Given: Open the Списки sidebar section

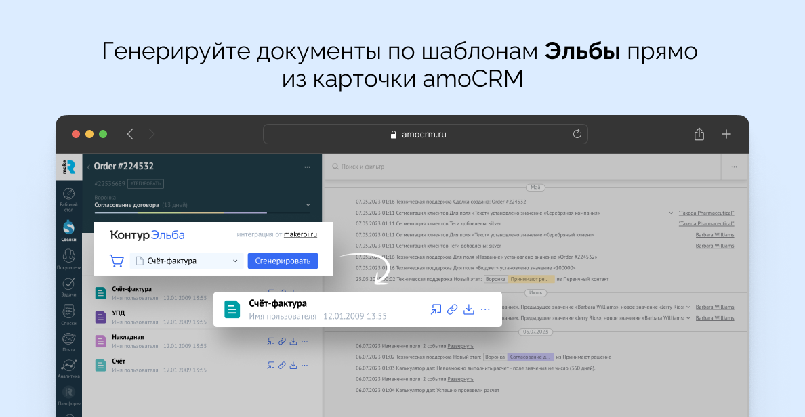Looking at the screenshot, I should tap(69, 314).
